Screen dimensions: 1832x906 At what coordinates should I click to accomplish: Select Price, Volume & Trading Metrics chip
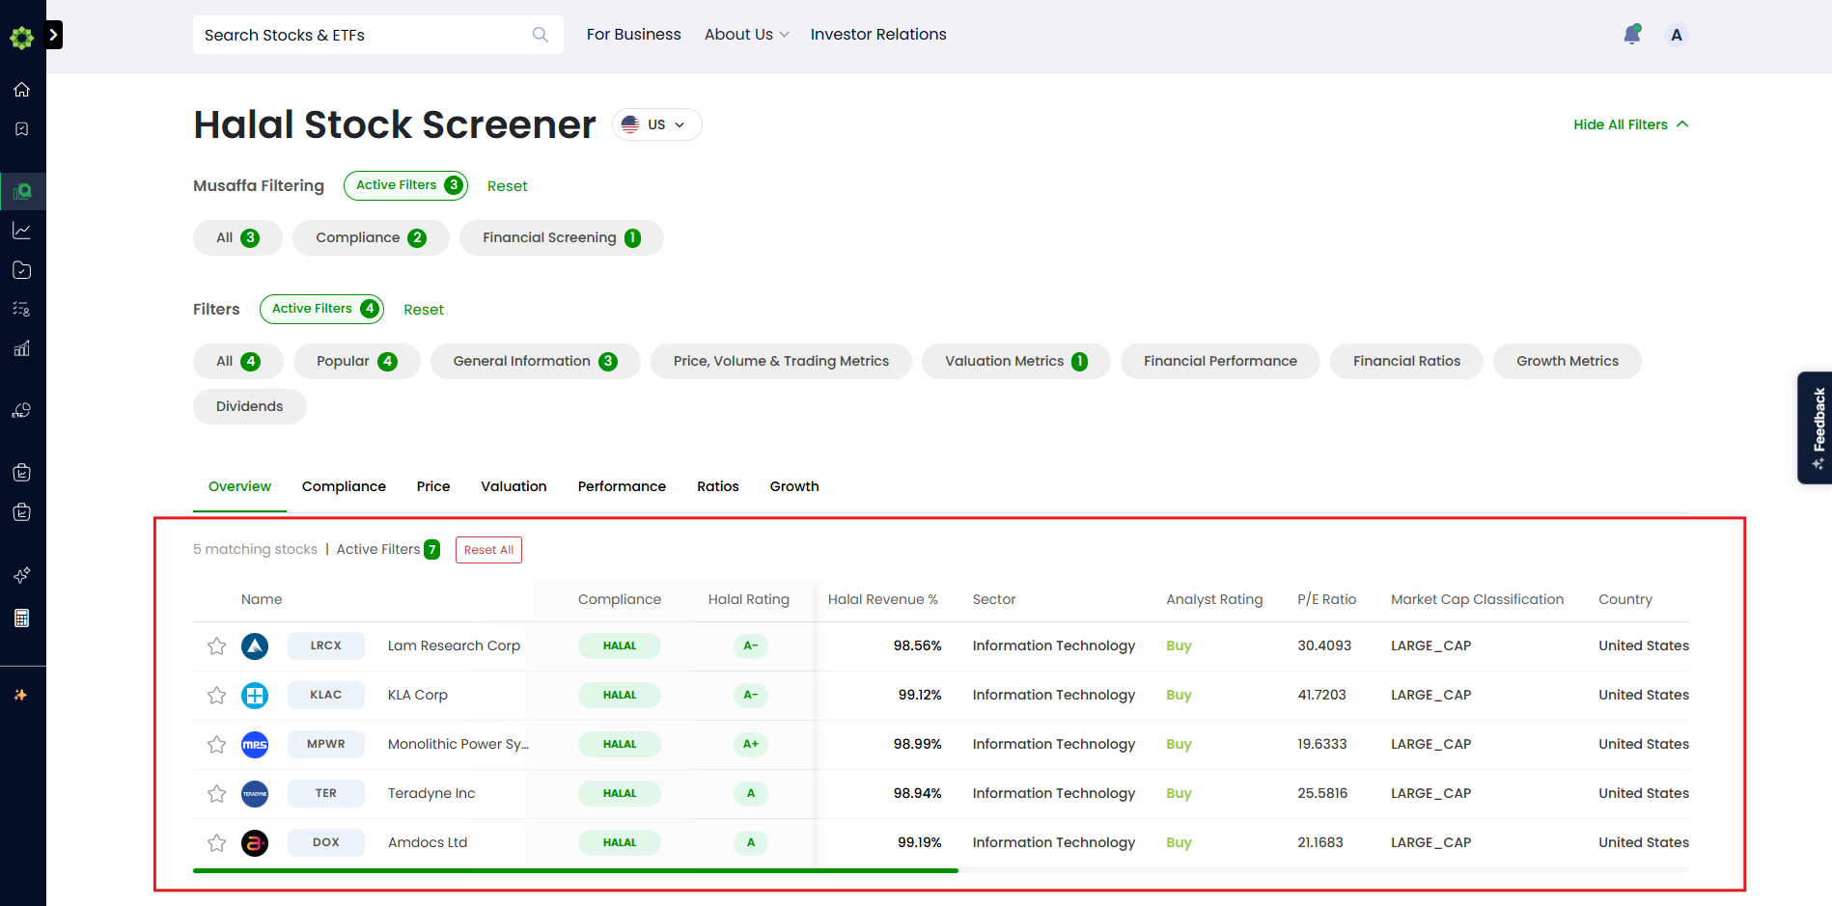tap(781, 362)
